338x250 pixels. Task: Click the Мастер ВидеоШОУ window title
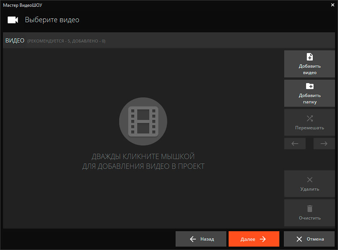coord(23,5)
